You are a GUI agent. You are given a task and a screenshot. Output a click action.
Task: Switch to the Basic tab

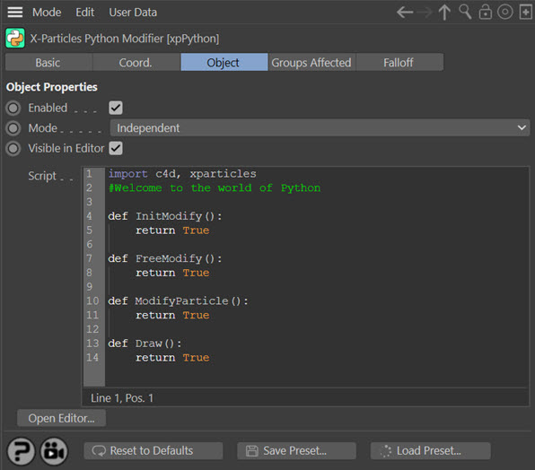pos(48,63)
